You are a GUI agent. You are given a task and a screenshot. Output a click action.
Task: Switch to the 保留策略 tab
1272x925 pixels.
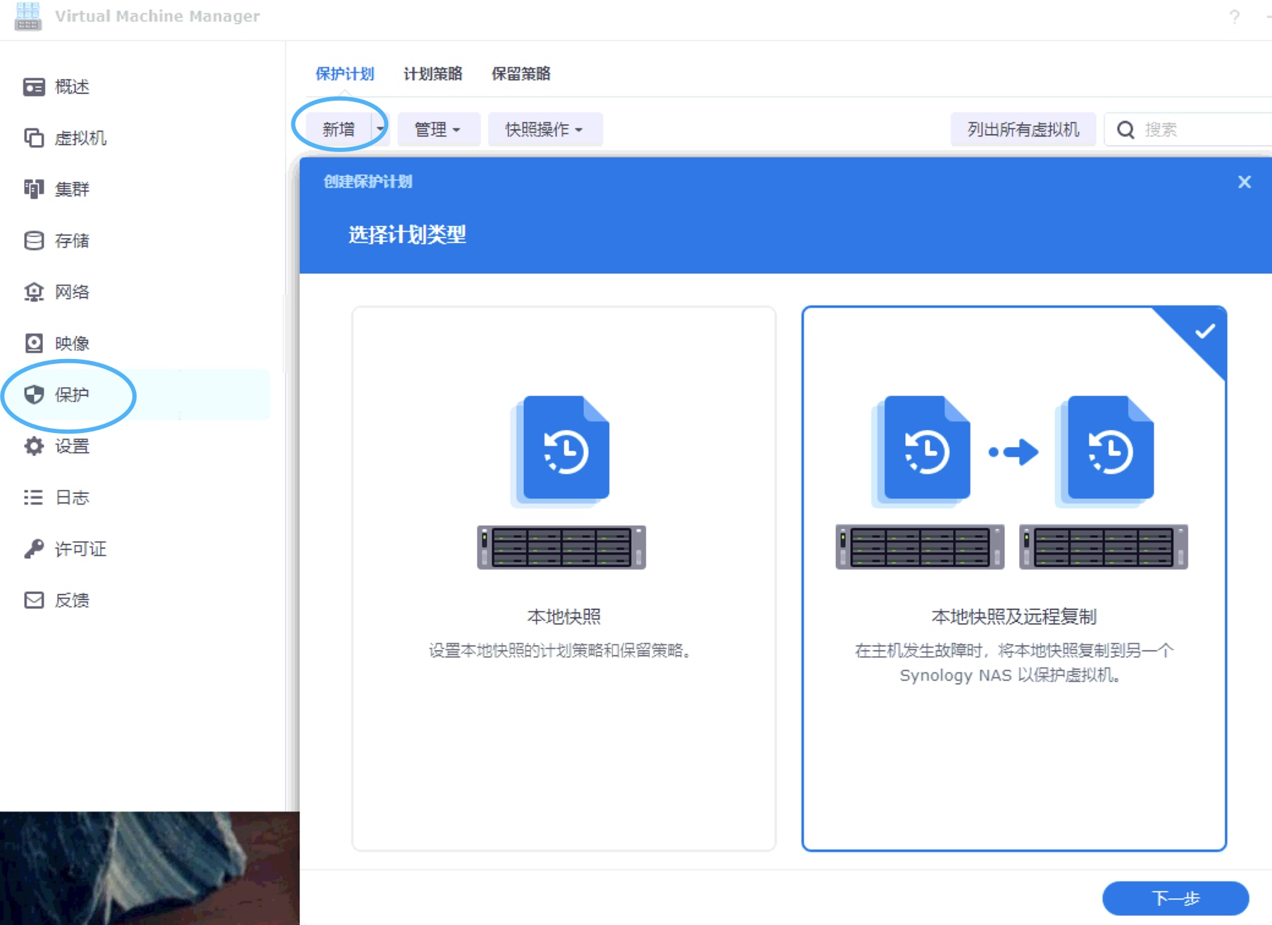[521, 74]
